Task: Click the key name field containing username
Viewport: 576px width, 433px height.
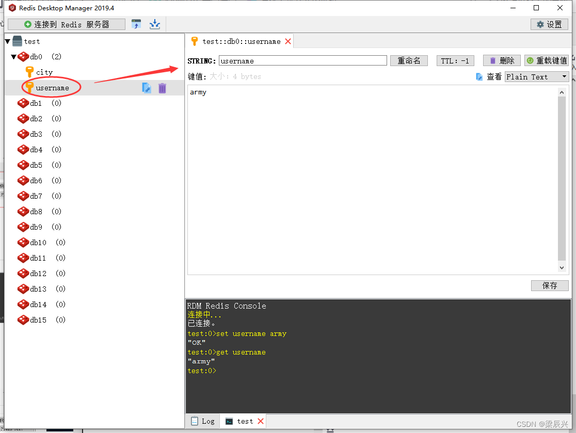Action: pyautogui.click(x=302, y=60)
